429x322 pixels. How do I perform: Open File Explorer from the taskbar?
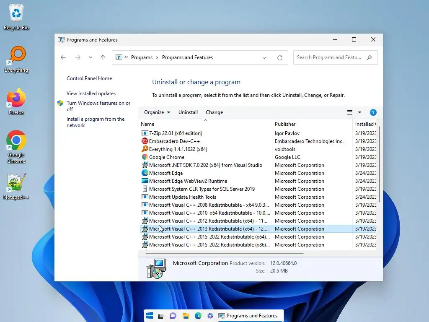point(186,316)
